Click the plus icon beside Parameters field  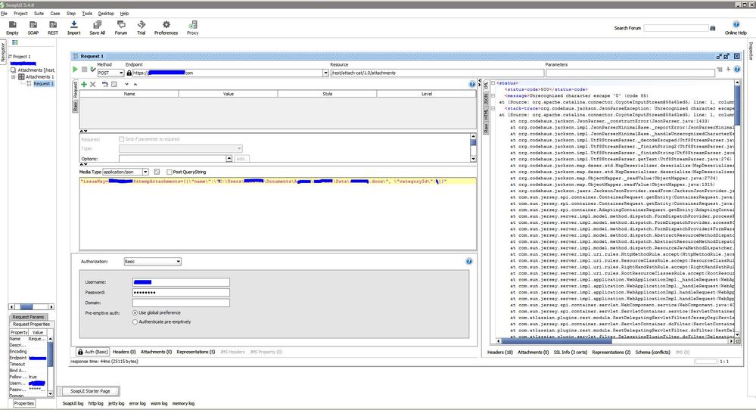click(x=729, y=70)
